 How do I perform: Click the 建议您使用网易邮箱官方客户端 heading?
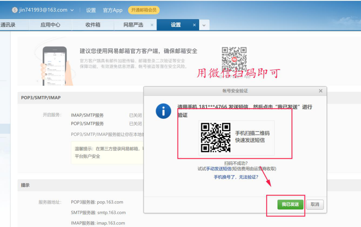click(139, 51)
